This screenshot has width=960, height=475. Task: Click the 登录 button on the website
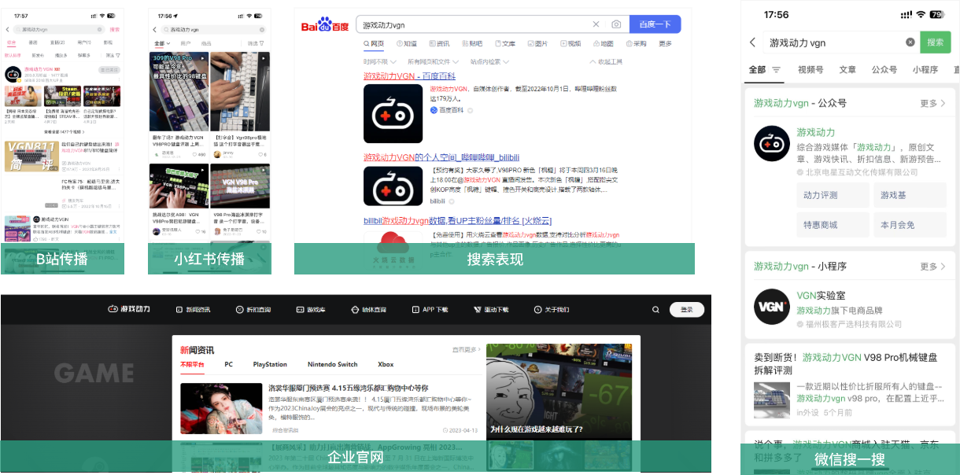[687, 310]
